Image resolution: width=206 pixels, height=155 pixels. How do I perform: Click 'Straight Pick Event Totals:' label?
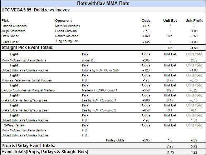[x=28, y=47]
